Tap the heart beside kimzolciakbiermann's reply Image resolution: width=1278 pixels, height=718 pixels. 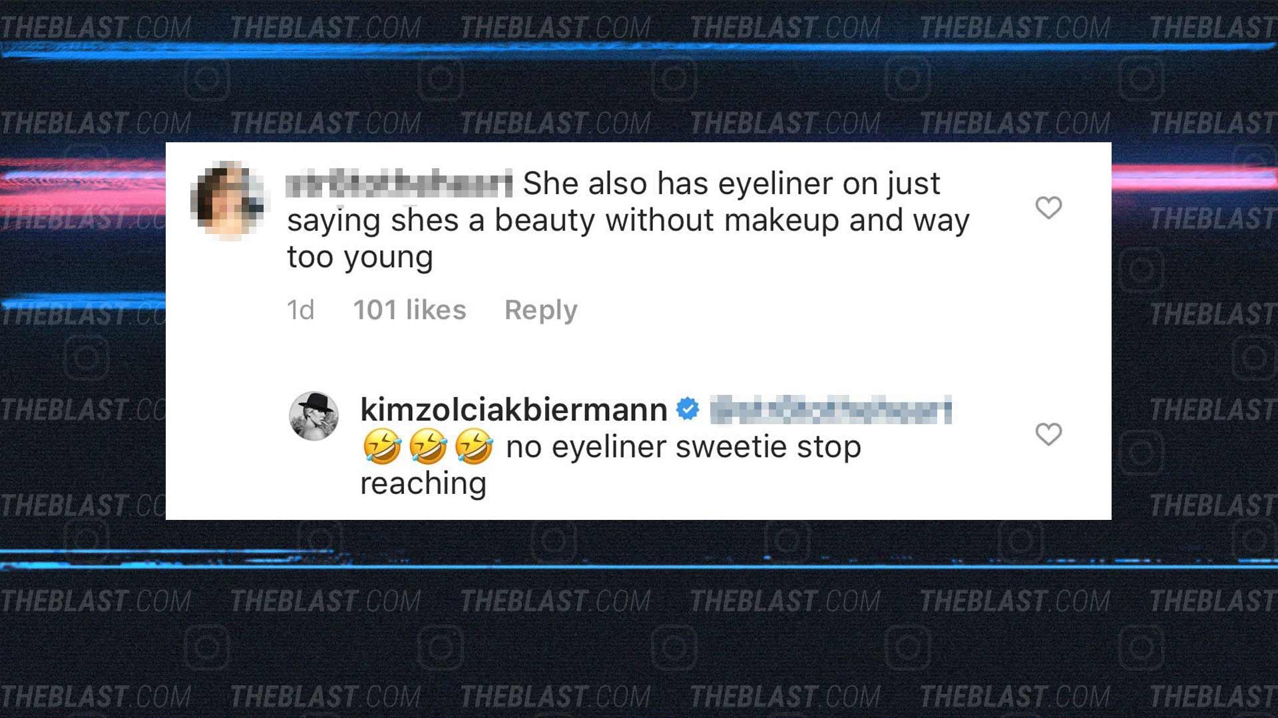(1048, 434)
